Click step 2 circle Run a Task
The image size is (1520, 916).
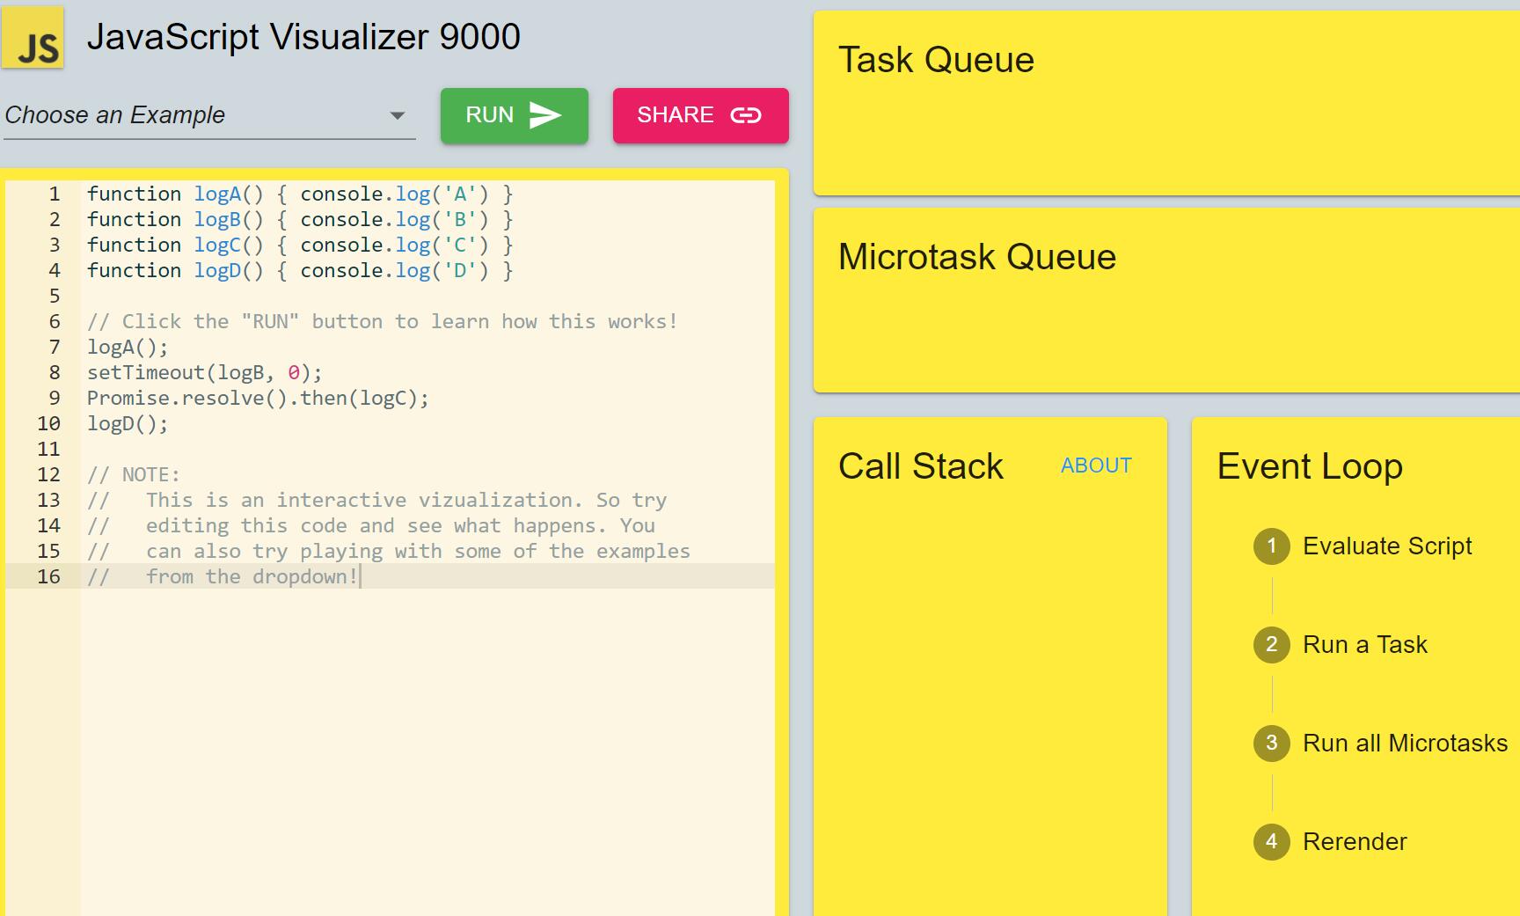click(1271, 645)
